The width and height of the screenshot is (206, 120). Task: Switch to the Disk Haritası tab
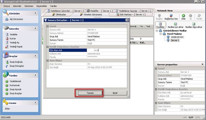[131, 14]
